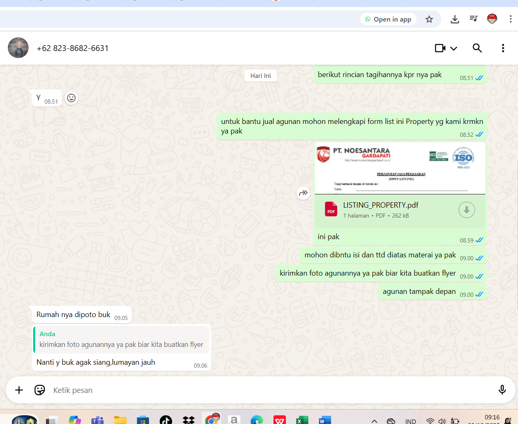This screenshot has width=518, height=424.
Task: Open the PDF document preview thumbnail
Action: coord(400,169)
